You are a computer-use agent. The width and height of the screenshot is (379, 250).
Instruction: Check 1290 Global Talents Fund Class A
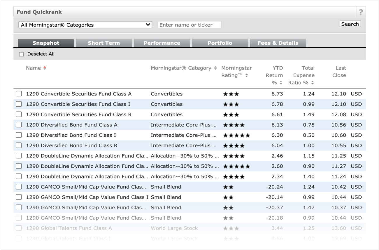pos(19,228)
